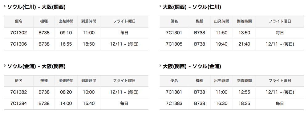Click 到着時間 header in Kansai-Gimpo table
This screenshot has width=308, height=115.
tap(244, 80)
